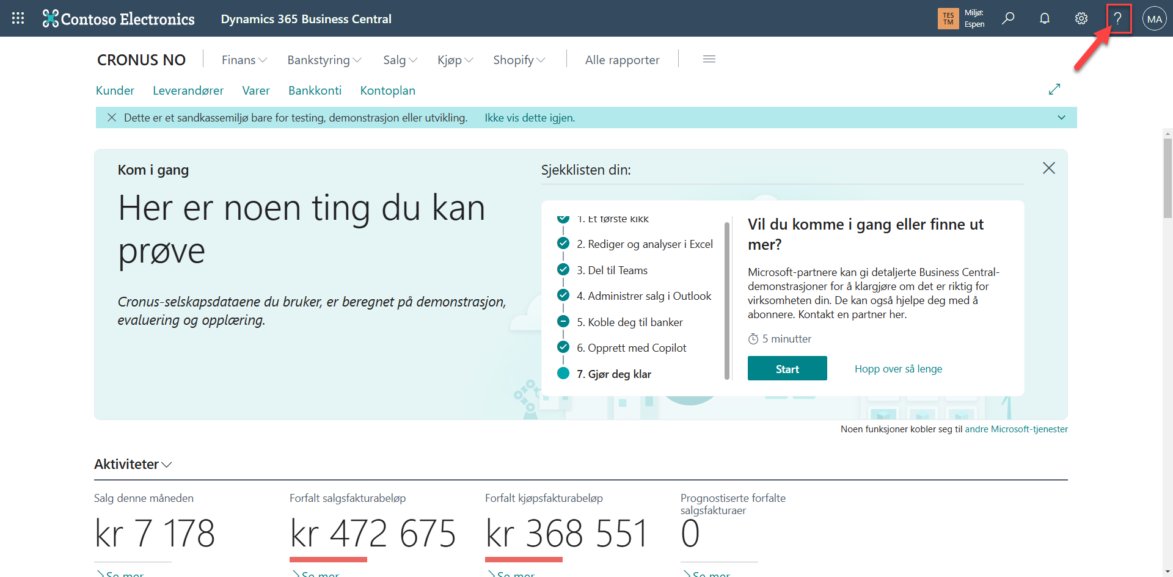The width and height of the screenshot is (1173, 577).
Task: Open the Finans dropdown menu
Action: pos(244,60)
